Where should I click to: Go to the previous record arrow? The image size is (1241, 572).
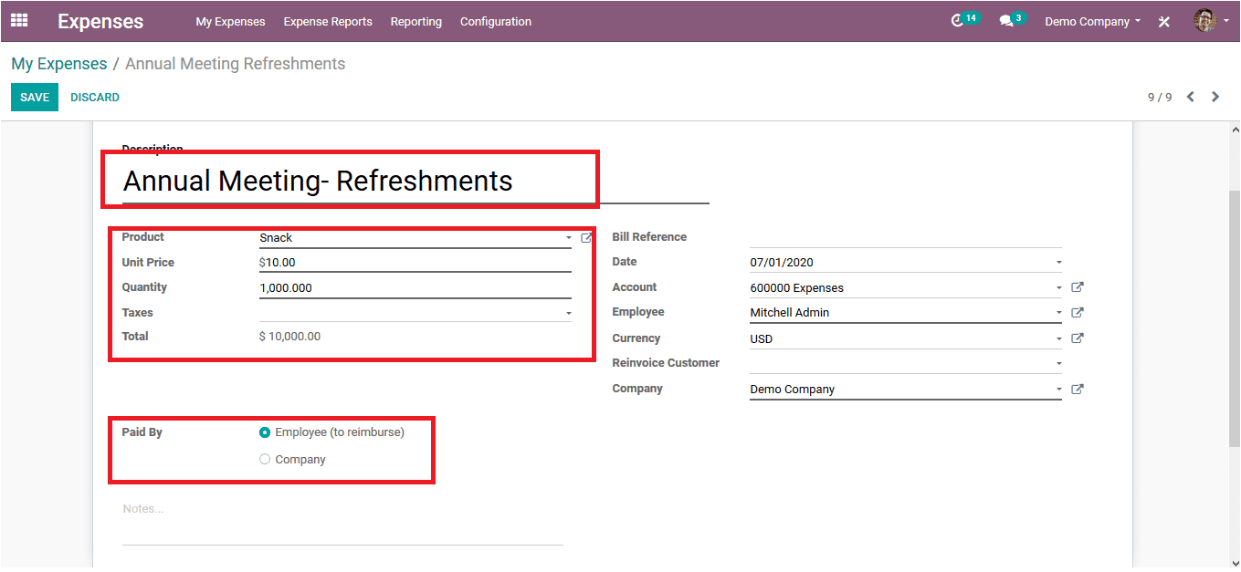tap(1190, 97)
